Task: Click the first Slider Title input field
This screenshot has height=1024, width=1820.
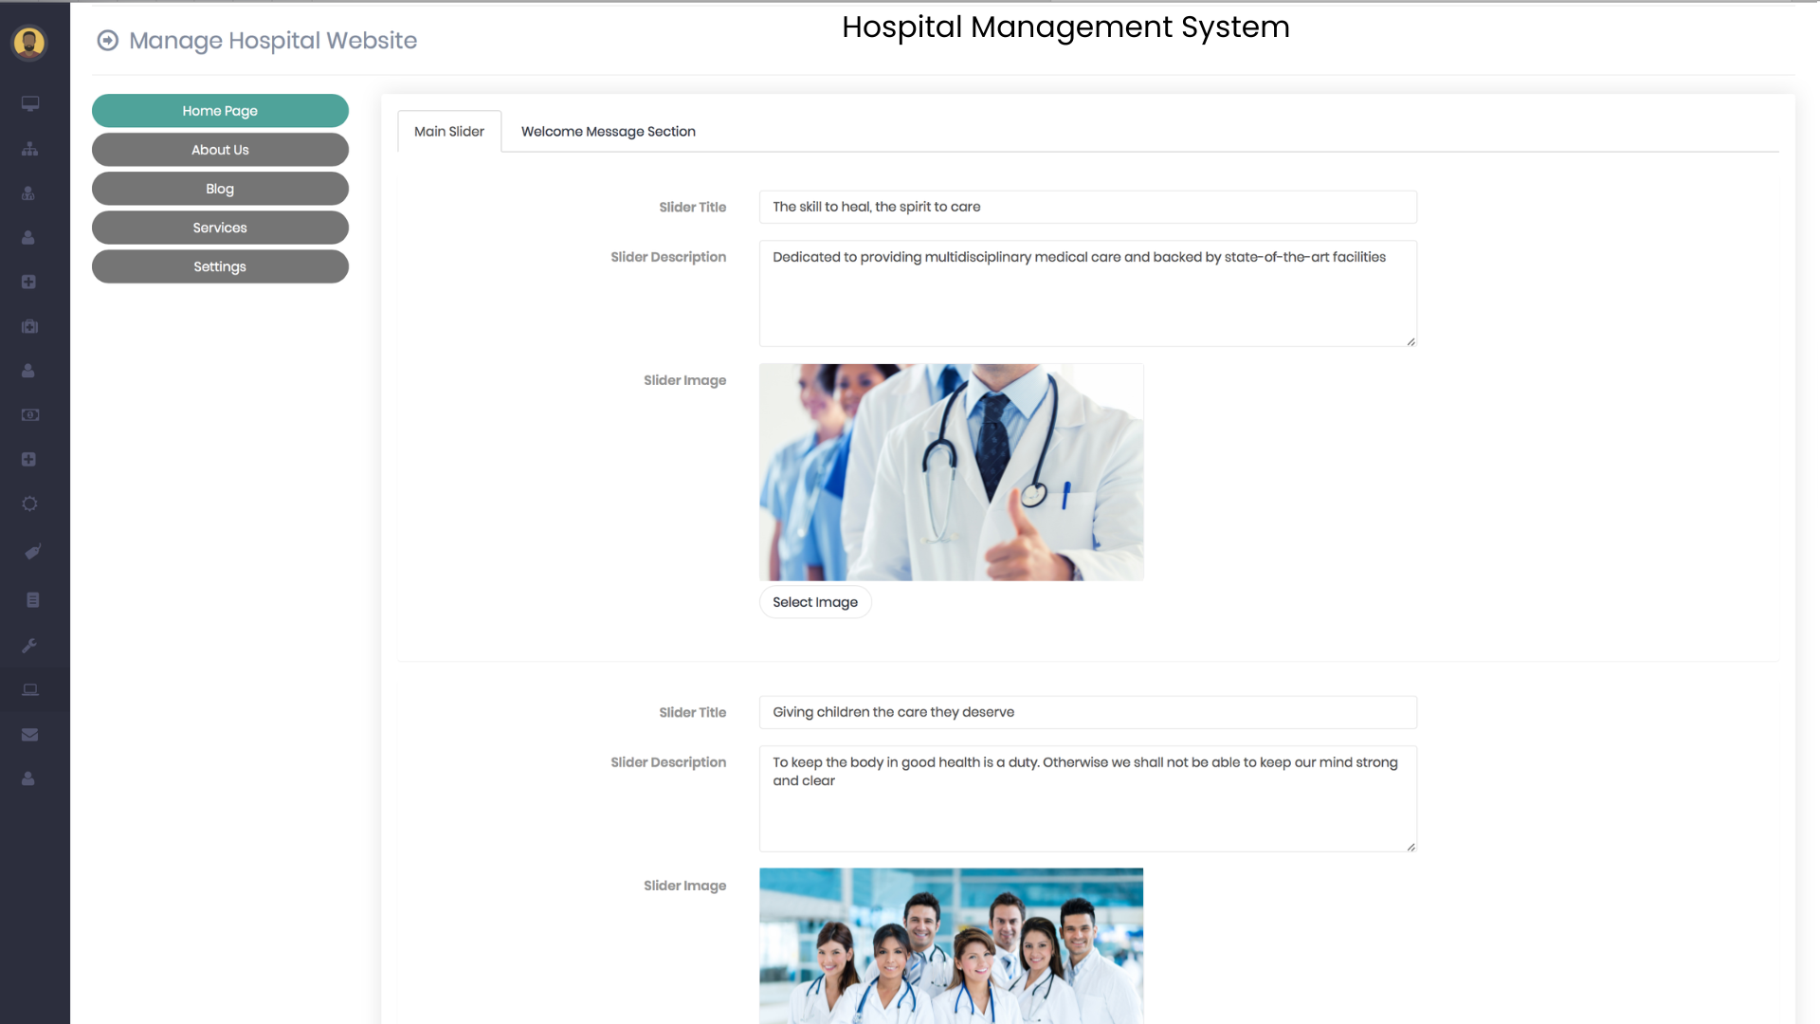Action: [1088, 207]
